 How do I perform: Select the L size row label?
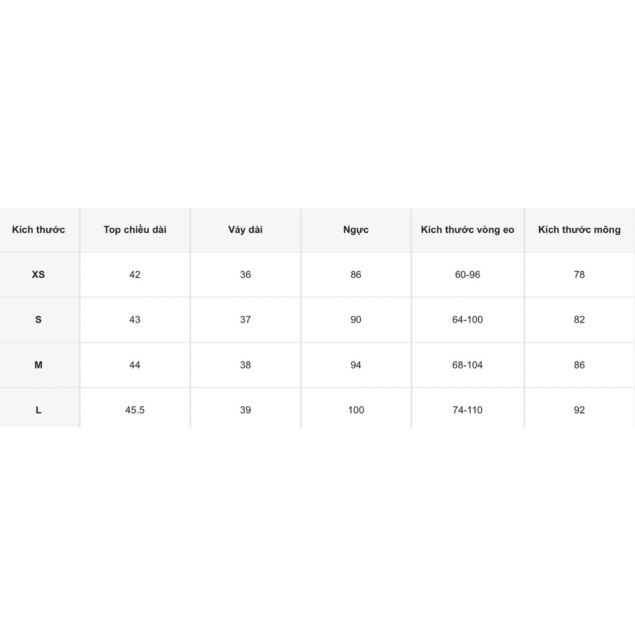38,410
